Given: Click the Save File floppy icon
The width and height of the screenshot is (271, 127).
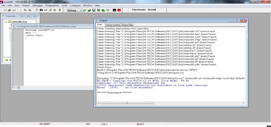Looking at the screenshot, I should tap(14, 10).
